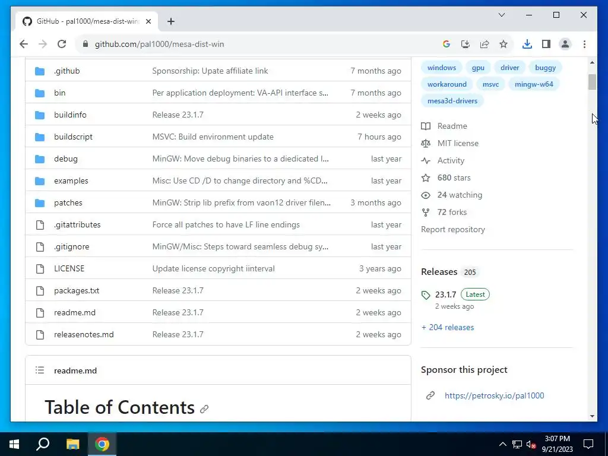
Task: Click the share page icon in address bar
Action: pyautogui.click(x=484, y=44)
